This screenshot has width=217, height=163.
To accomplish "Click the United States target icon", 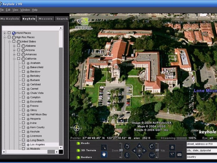I will 19,42.
